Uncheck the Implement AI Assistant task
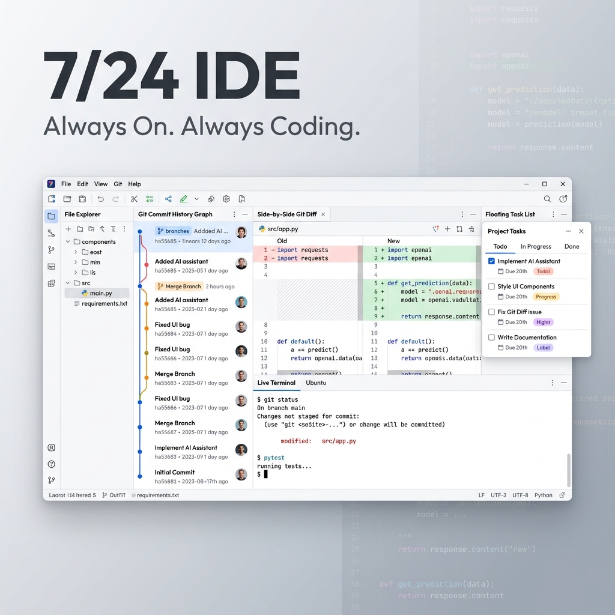615x615 pixels. click(x=491, y=261)
